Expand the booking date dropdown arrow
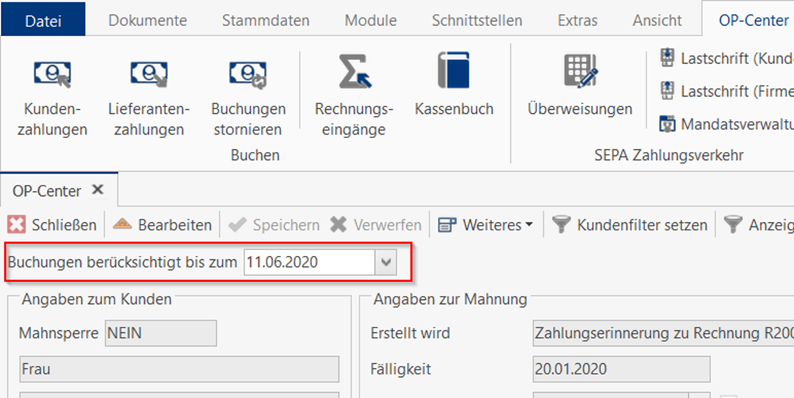 click(x=386, y=262)
